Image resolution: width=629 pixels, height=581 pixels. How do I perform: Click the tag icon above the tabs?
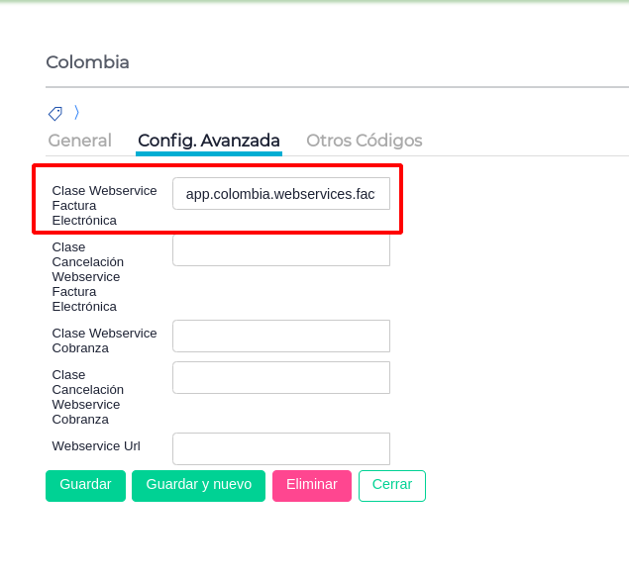point(55,113)
